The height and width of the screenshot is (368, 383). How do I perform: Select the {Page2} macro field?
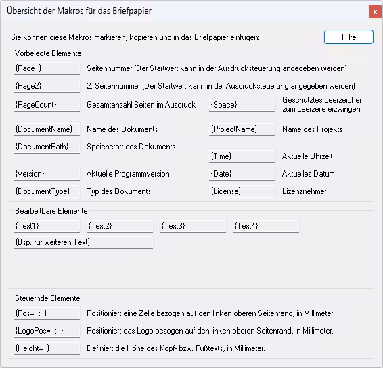click(x=47, y=86)
